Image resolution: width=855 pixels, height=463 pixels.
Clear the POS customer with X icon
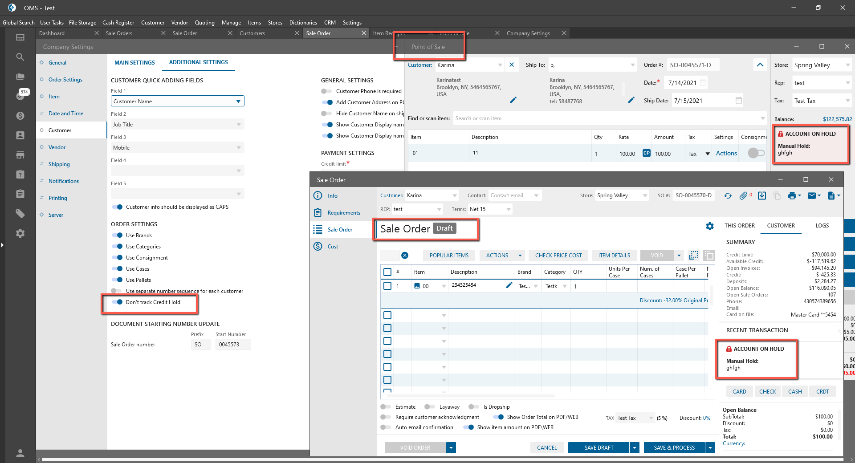(512, 65)
